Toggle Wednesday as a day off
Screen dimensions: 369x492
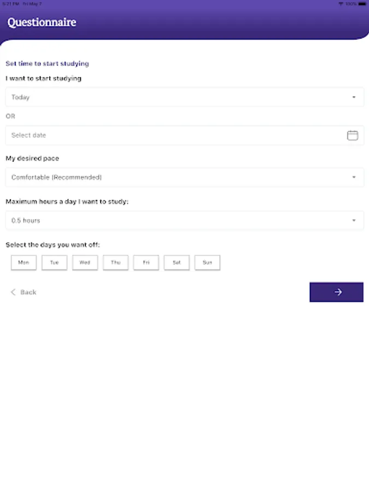85,262
